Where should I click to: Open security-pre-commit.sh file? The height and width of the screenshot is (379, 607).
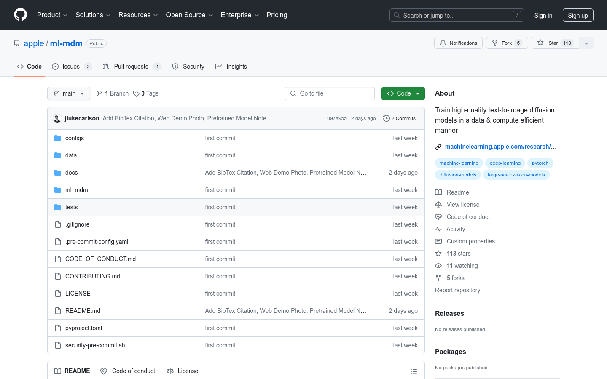[x=95, y=345]
